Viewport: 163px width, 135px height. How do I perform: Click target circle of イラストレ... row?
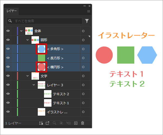83,112
